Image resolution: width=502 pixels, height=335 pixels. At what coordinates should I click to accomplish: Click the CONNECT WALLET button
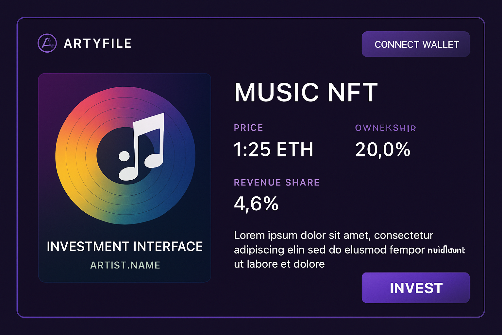pyautogui.click(x=415, y=44)
